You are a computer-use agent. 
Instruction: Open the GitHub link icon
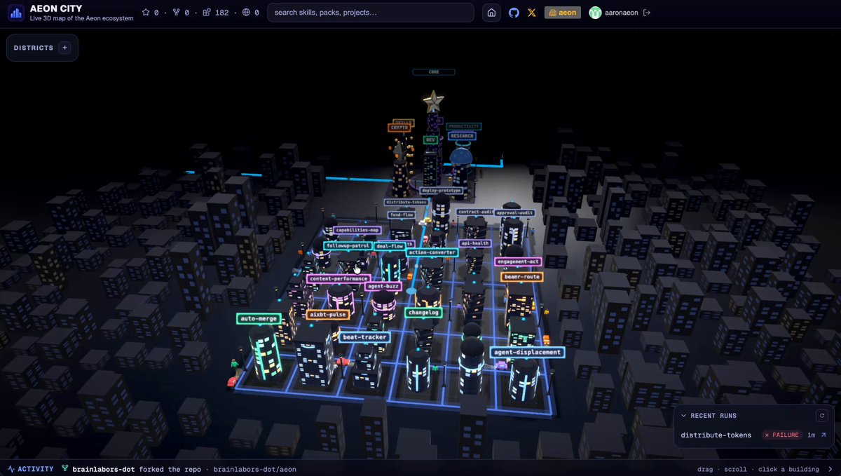[x=514, y=13]
